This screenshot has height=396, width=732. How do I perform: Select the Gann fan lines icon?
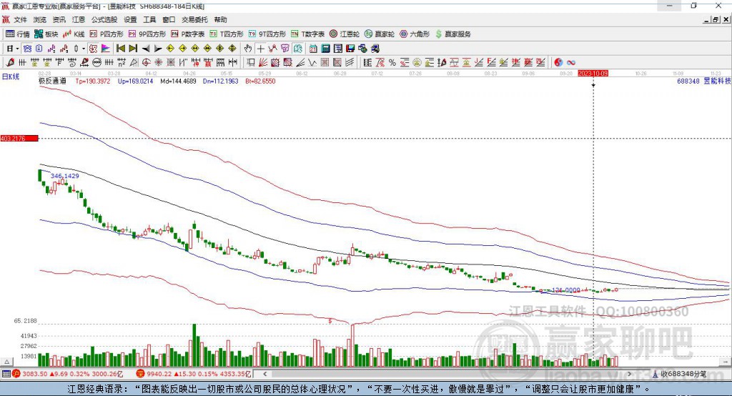coord(263,62)
